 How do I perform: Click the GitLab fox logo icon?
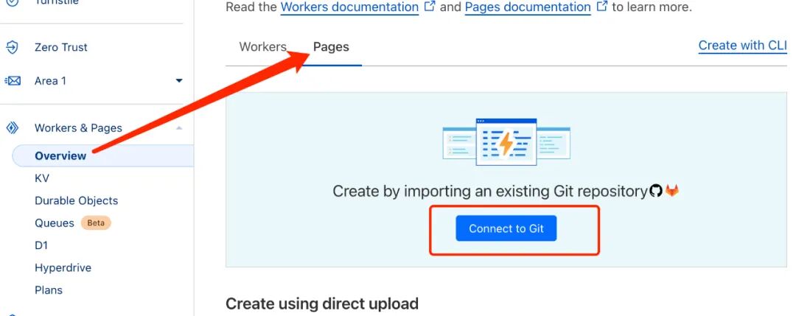coord(672,191)
